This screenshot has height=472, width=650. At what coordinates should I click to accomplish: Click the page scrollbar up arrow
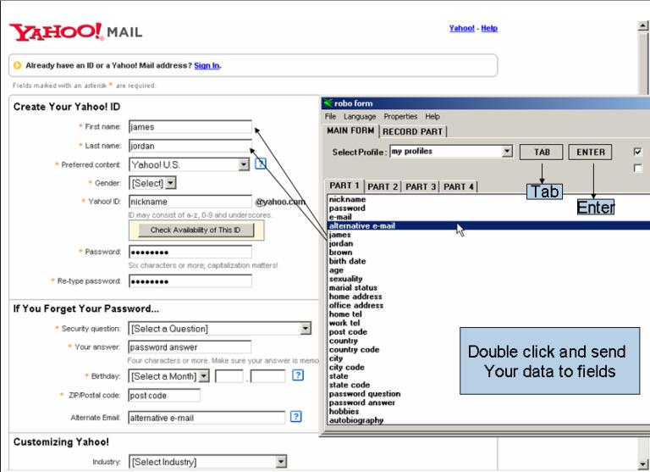click(x=642, y=25)
